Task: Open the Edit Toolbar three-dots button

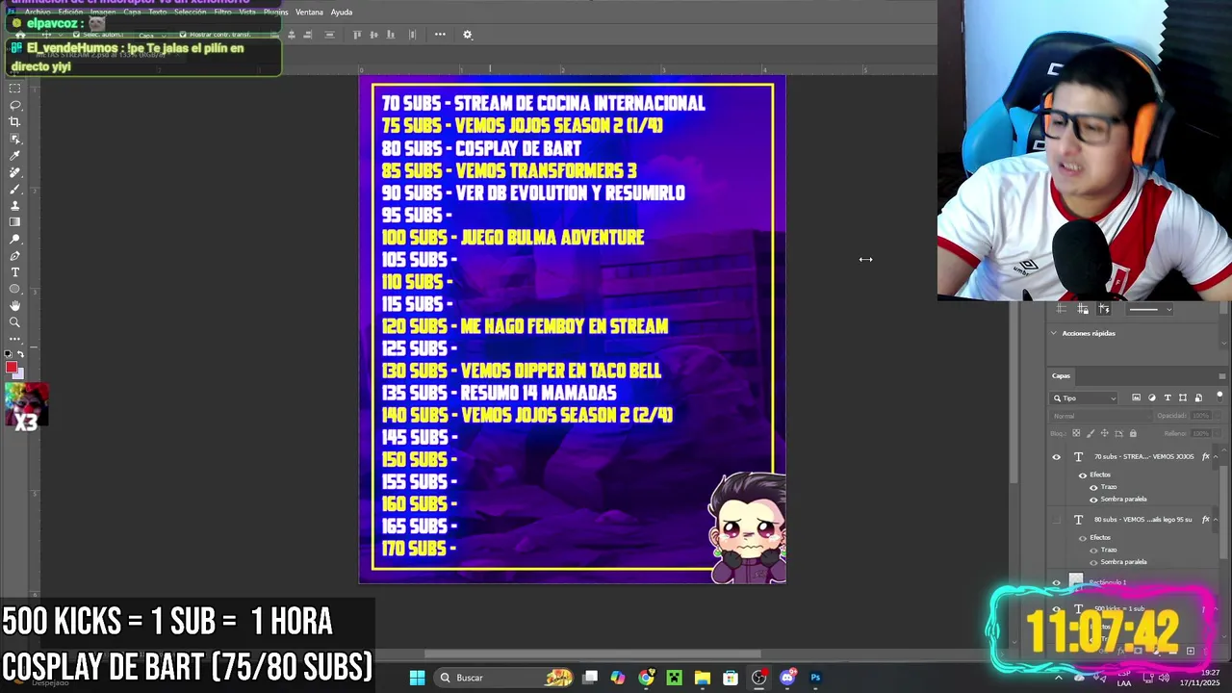Action: pyautogui.click(x=14, y=339)
